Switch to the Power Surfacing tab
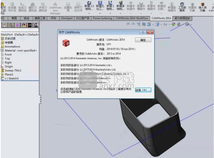The image size is (214, 158). point(102,18)
